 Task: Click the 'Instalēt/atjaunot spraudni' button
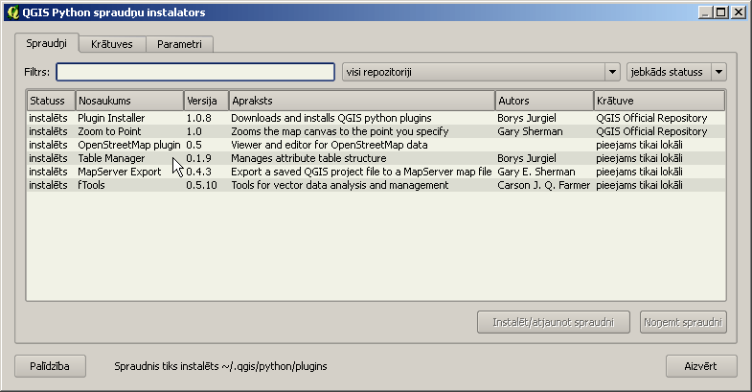[554, 322]
